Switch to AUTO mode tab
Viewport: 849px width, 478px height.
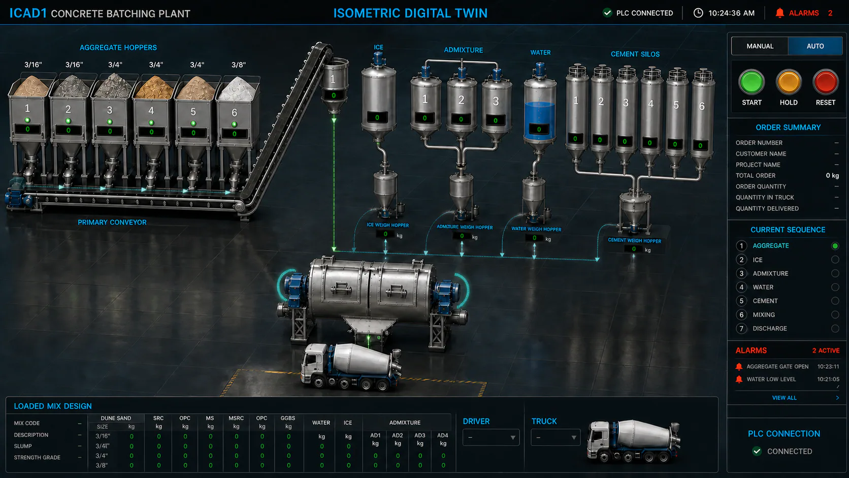pyautogui.click(x=815, y=46)
